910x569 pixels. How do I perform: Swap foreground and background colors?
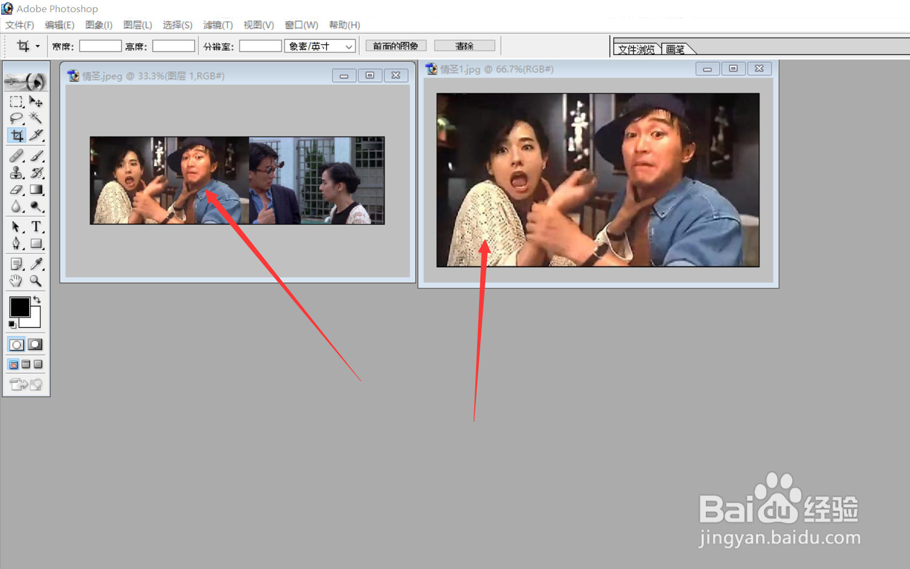pyautogui.click(x=37, y=299)
